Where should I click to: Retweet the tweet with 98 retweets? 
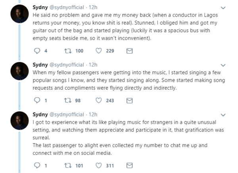[68, 100]
